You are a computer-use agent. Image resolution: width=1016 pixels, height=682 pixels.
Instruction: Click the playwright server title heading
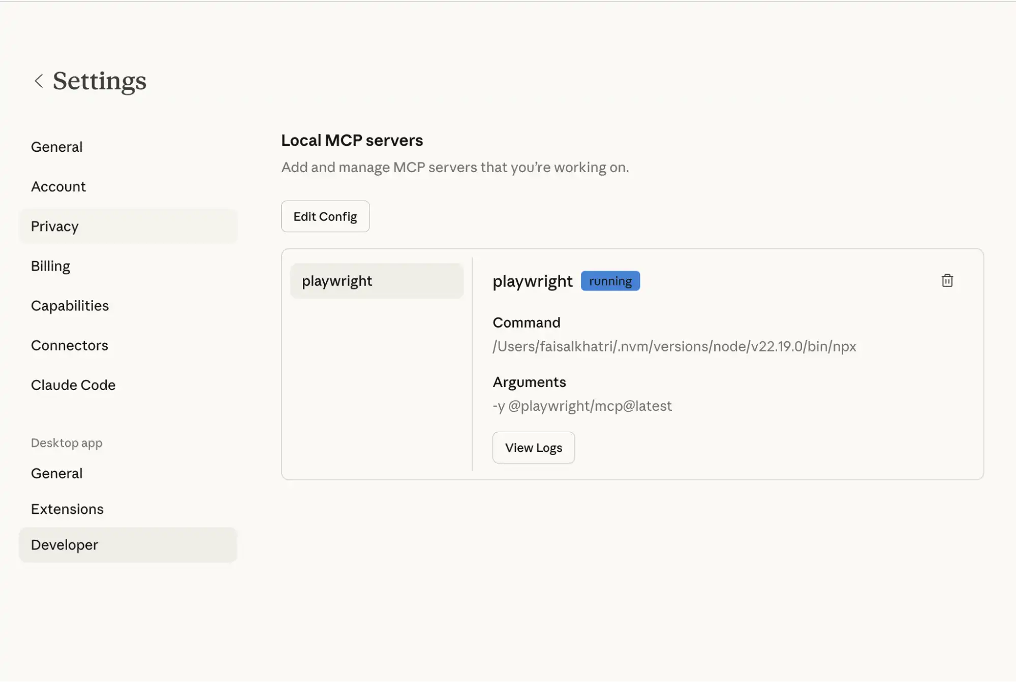pyautogui.click(x=533, y=280)
